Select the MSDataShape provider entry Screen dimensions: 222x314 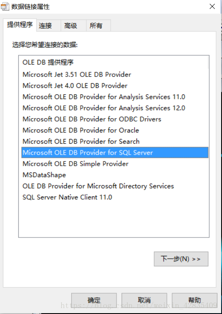click(115, 175)
